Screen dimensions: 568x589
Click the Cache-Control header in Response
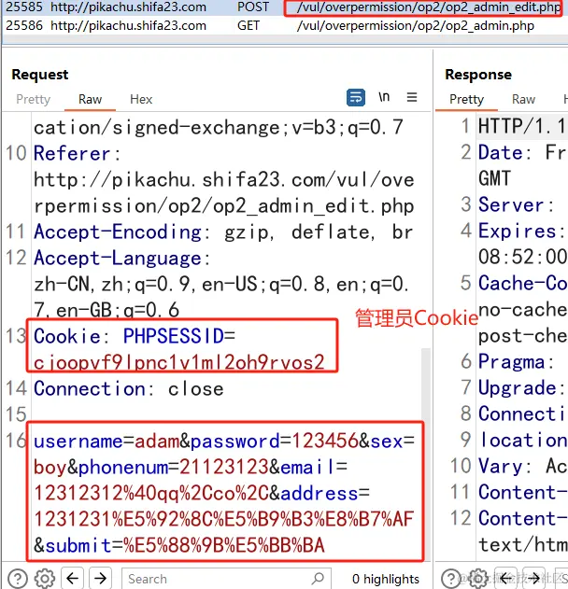pos(522,283)
